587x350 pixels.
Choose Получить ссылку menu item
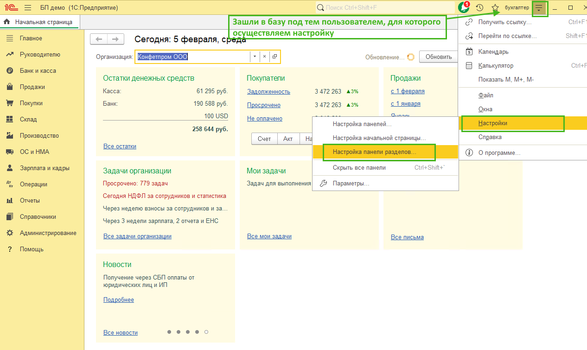(x=523, y=22)
